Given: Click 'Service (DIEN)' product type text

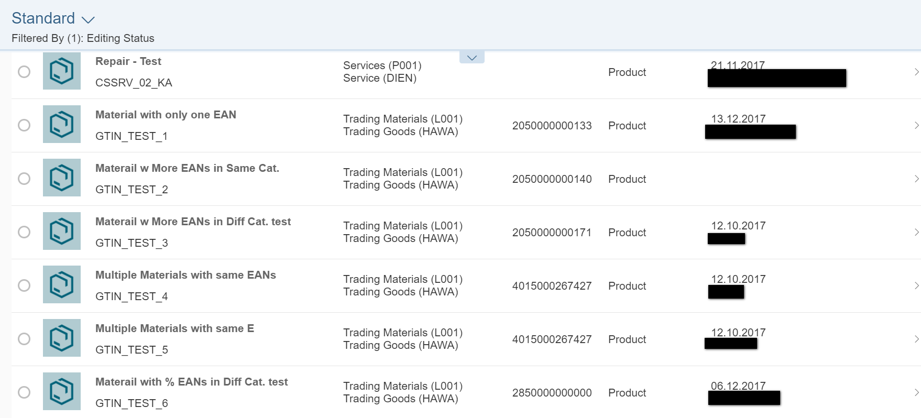Looking at the screenshot, I should pyautogui.click(x=380, y=78).
